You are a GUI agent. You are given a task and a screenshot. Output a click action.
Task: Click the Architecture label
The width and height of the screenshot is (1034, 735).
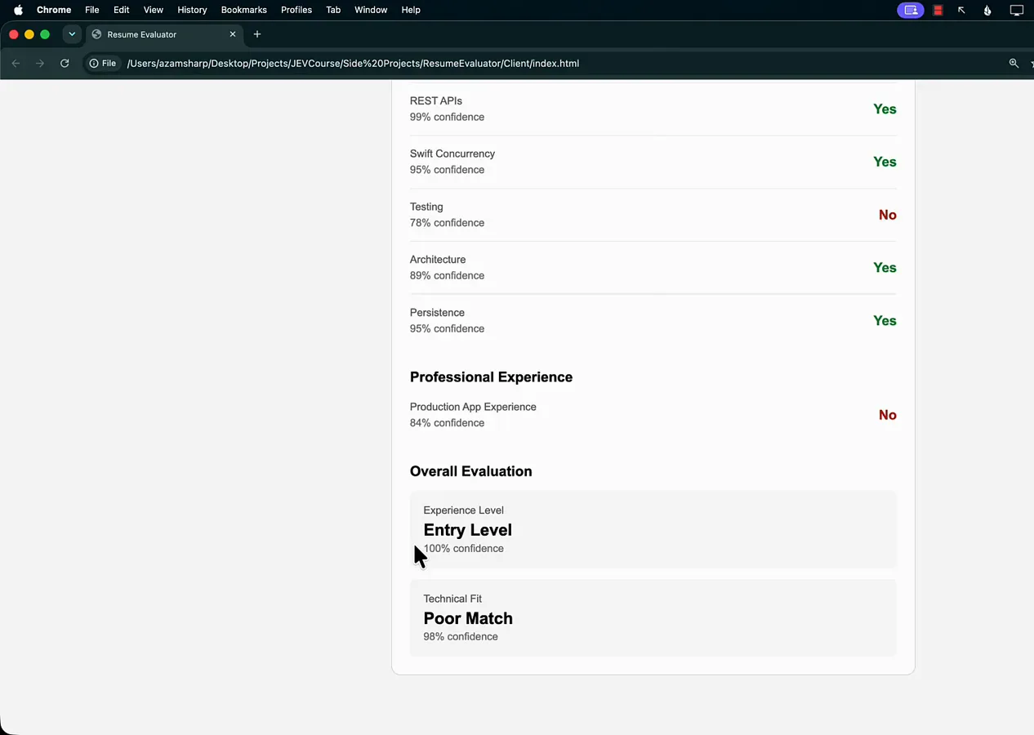438,260
